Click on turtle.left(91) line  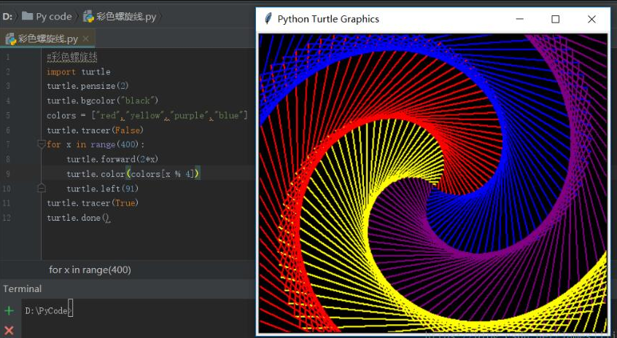pyautogui.click(x=103, y=189)
